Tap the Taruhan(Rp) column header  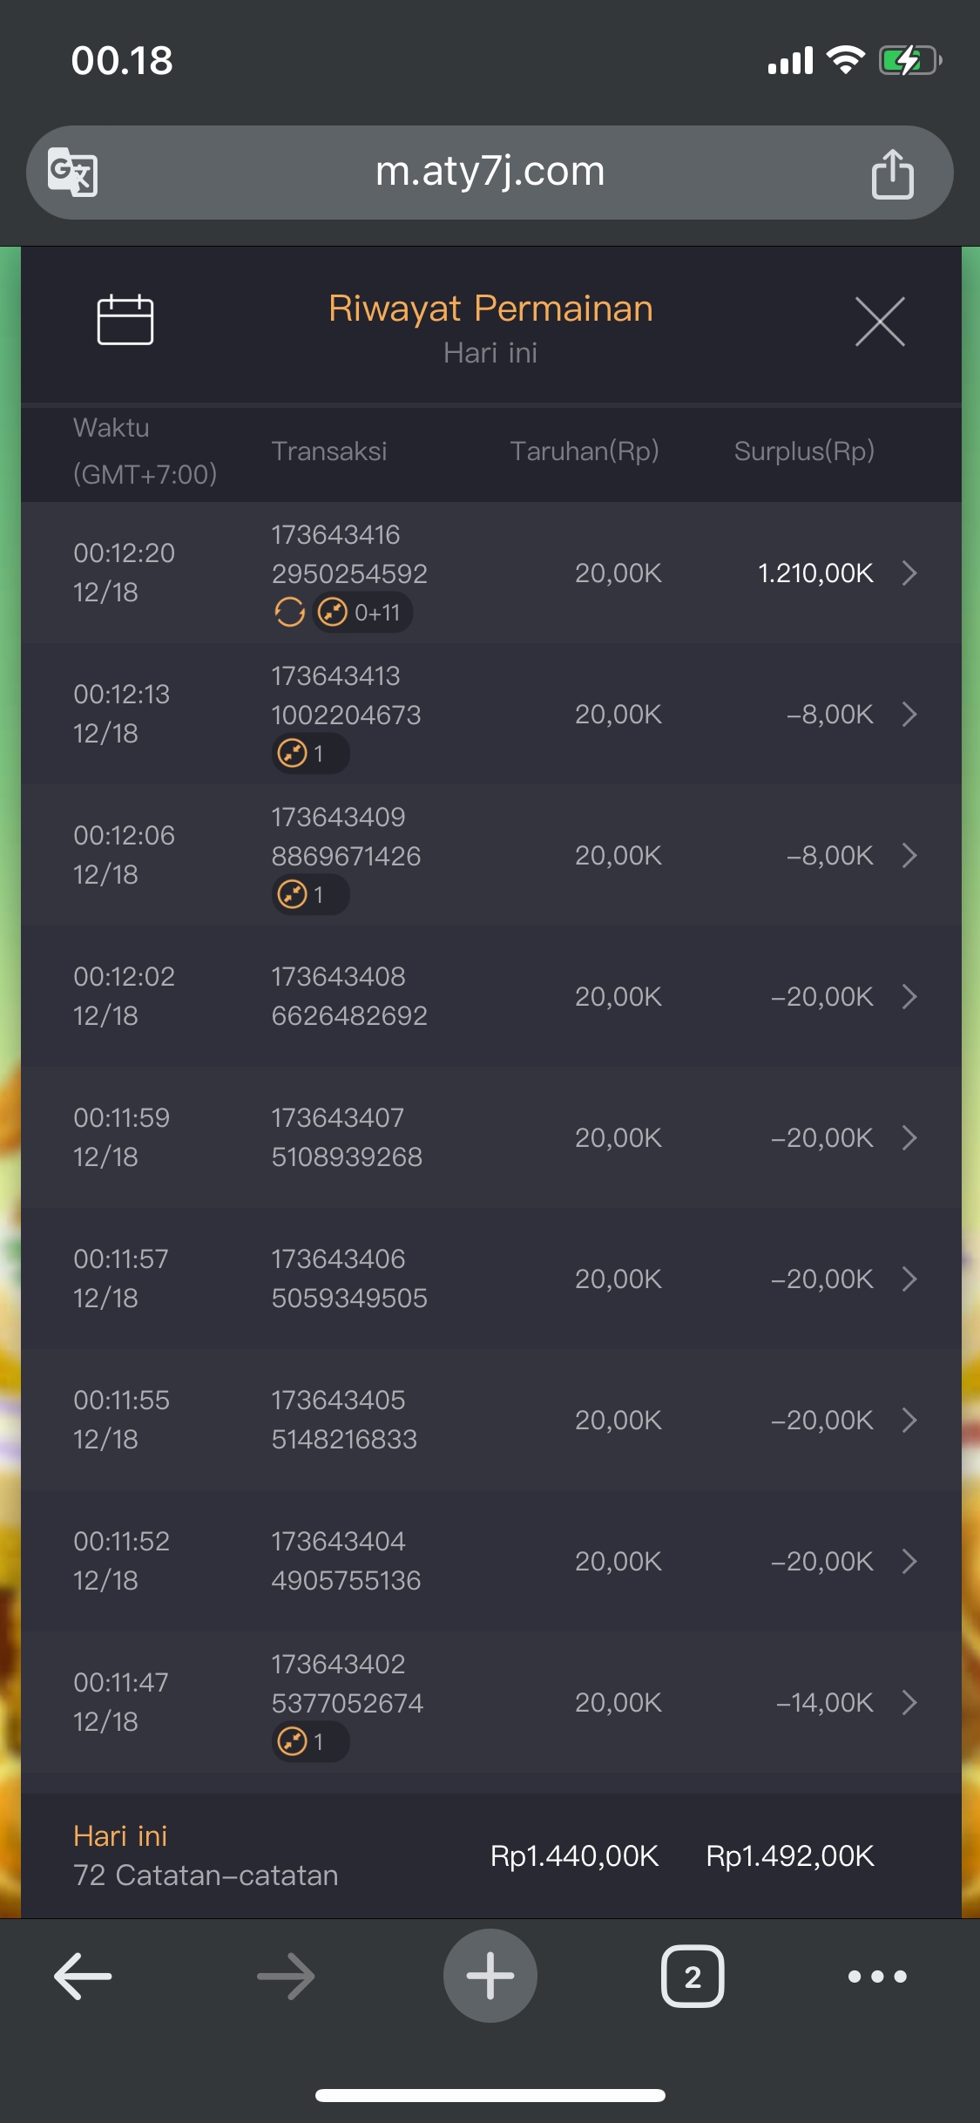pos(584,451)
